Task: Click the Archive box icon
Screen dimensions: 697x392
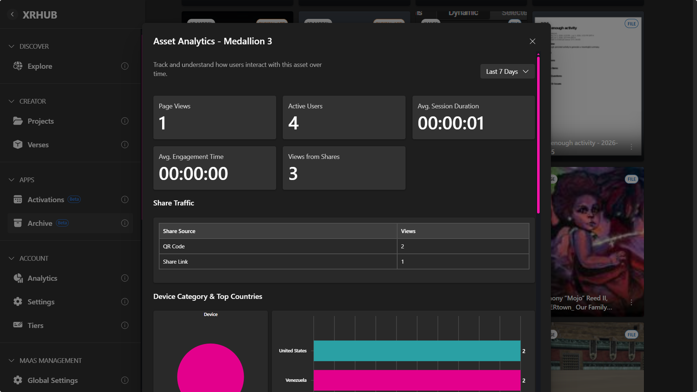Action: click(x=18, y=223)
